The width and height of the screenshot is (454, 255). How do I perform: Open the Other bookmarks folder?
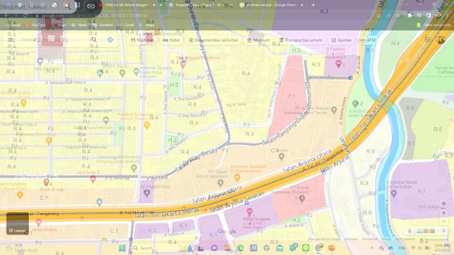pos(434,25)
